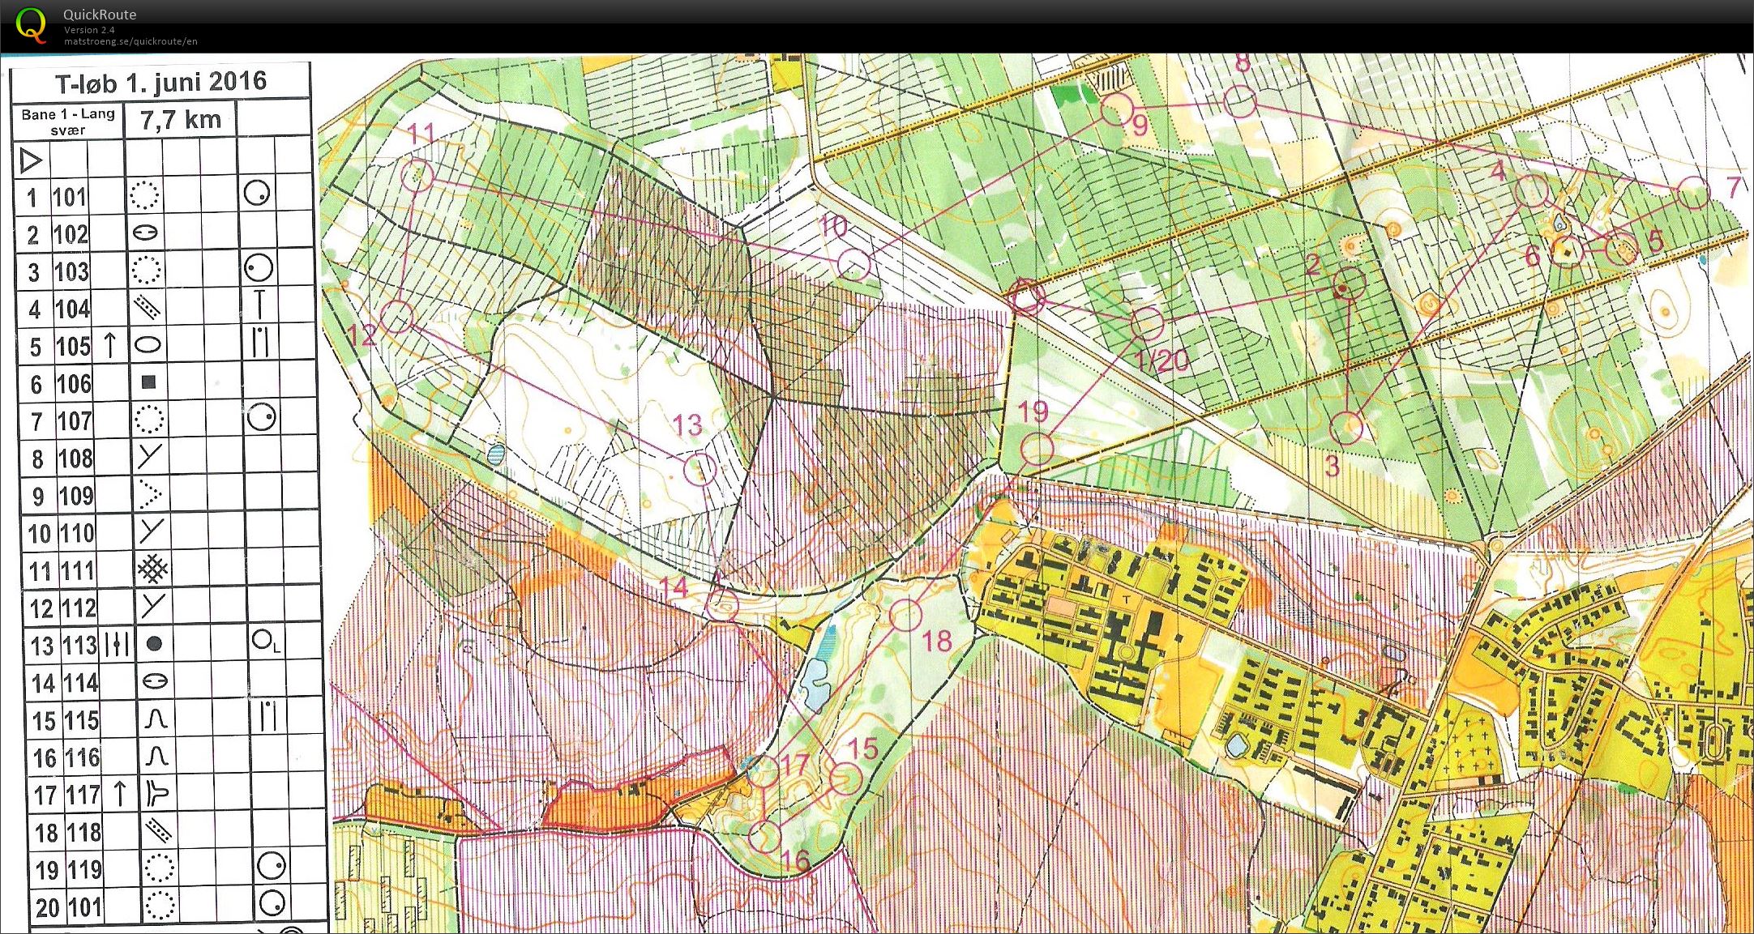Click control circle 4 on the map

(1531, 191)
